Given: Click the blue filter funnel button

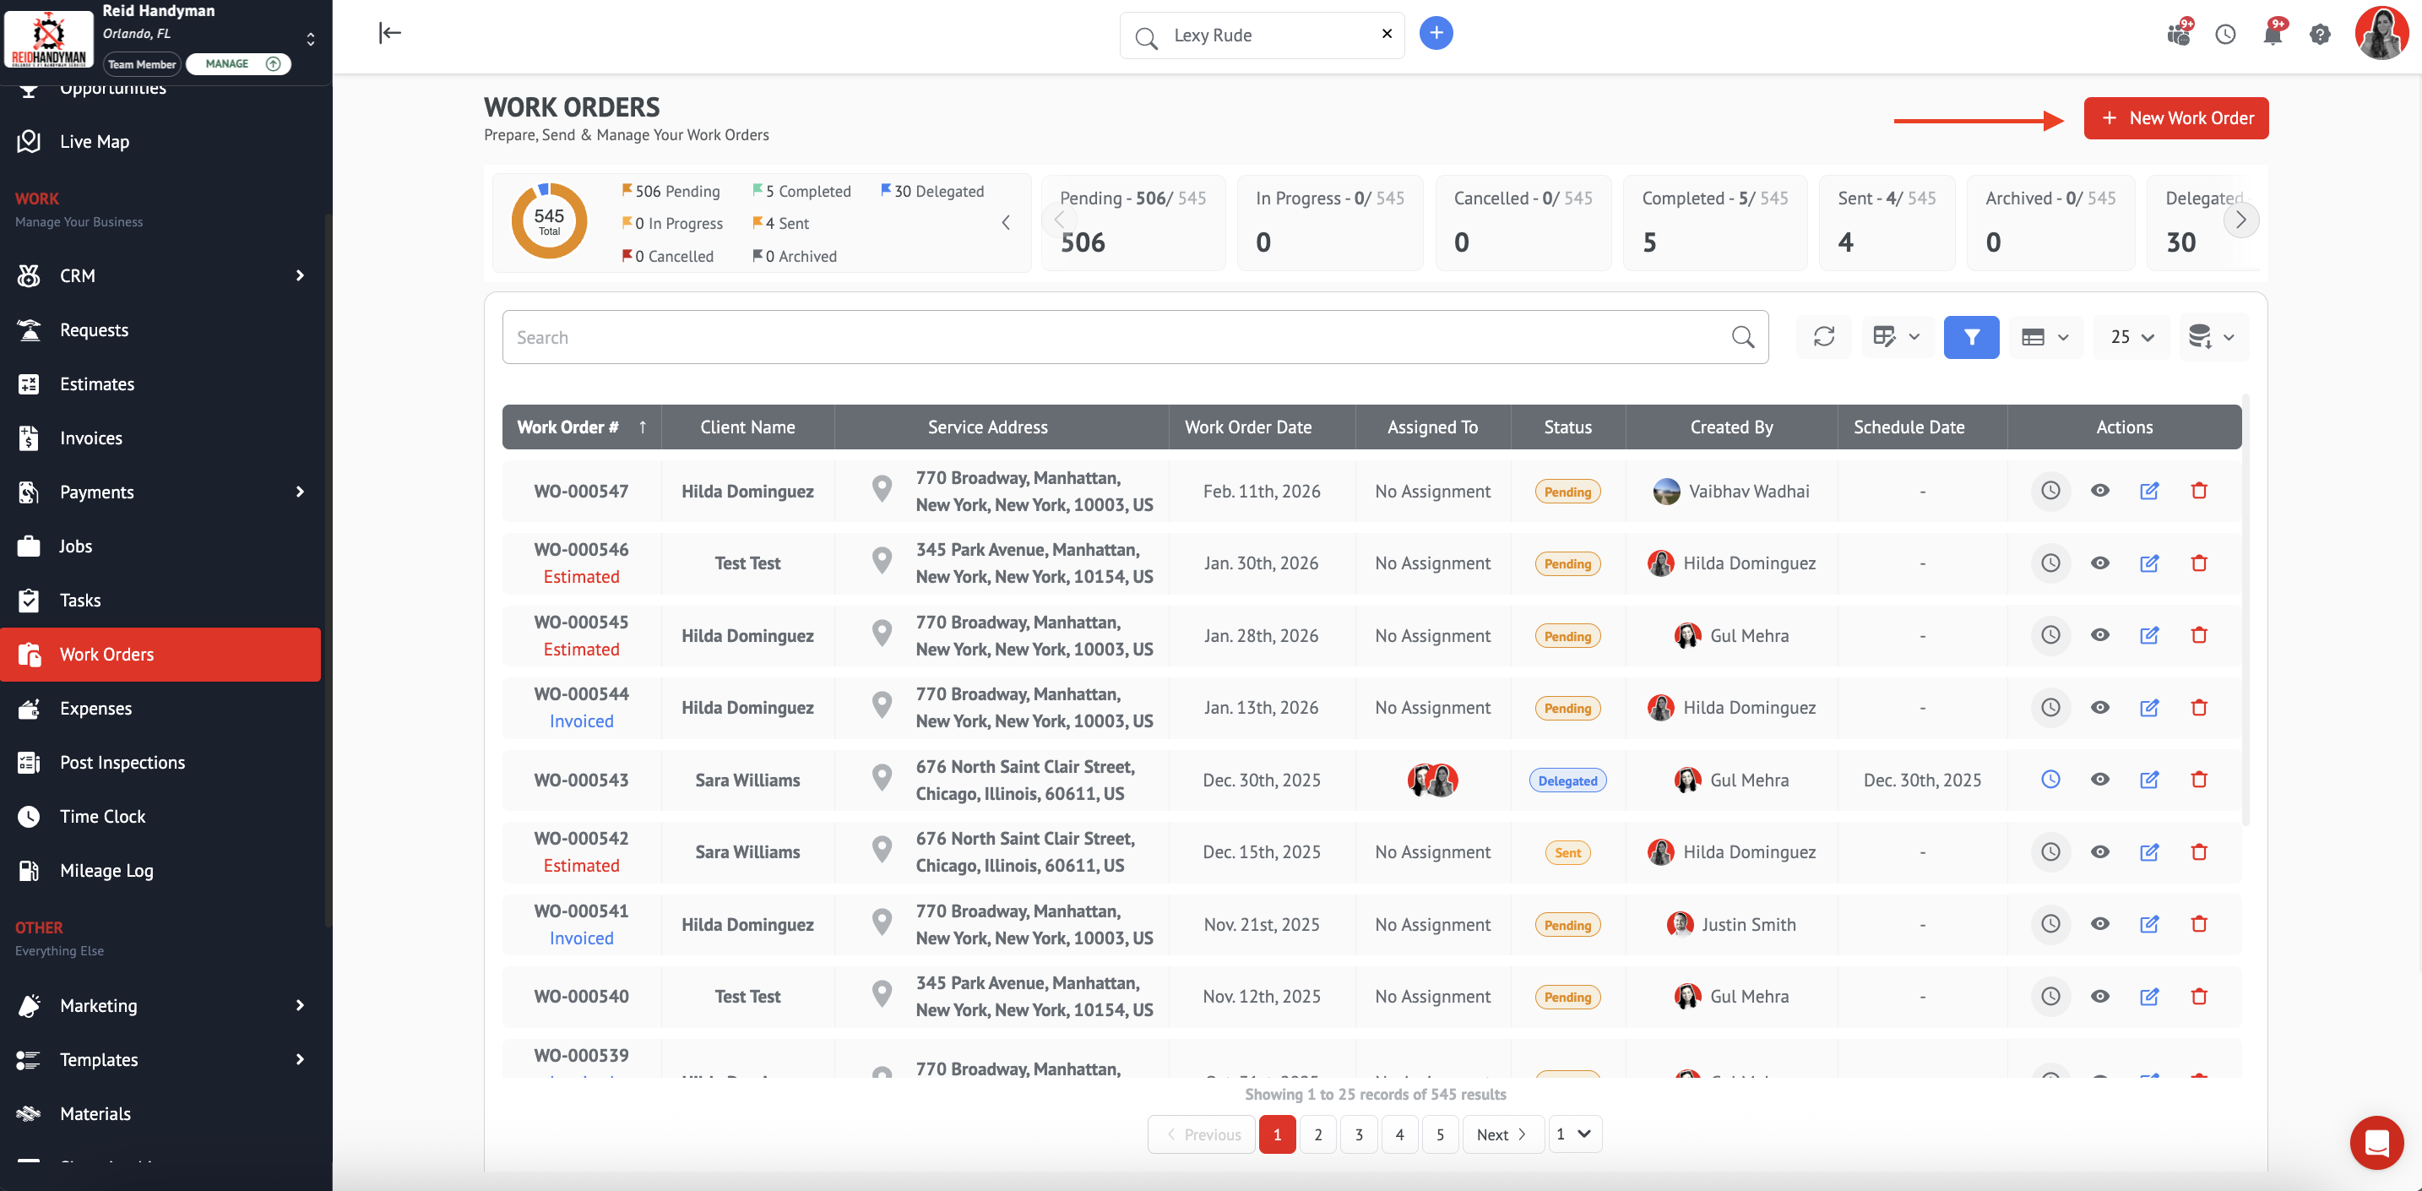Looking at the screenshot, I should pos(1971,337).
